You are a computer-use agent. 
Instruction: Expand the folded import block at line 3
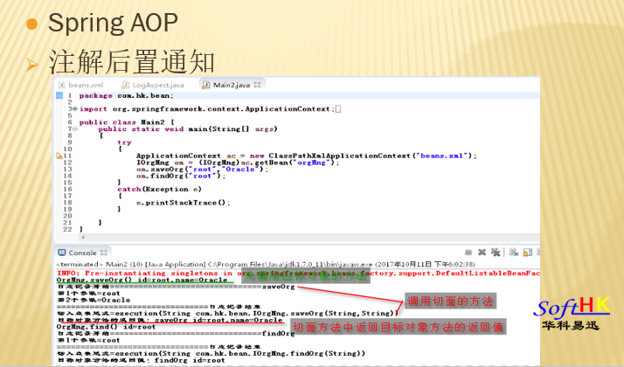coord(75,108)
